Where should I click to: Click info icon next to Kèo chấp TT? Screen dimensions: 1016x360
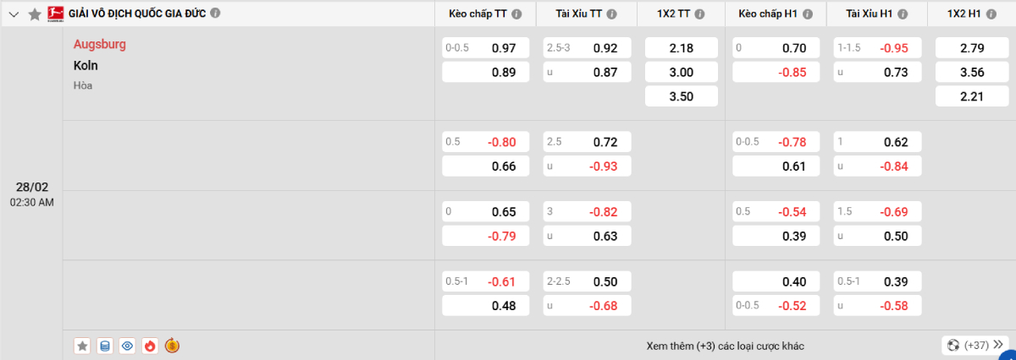pyautogui.click(x=516, y=14)
